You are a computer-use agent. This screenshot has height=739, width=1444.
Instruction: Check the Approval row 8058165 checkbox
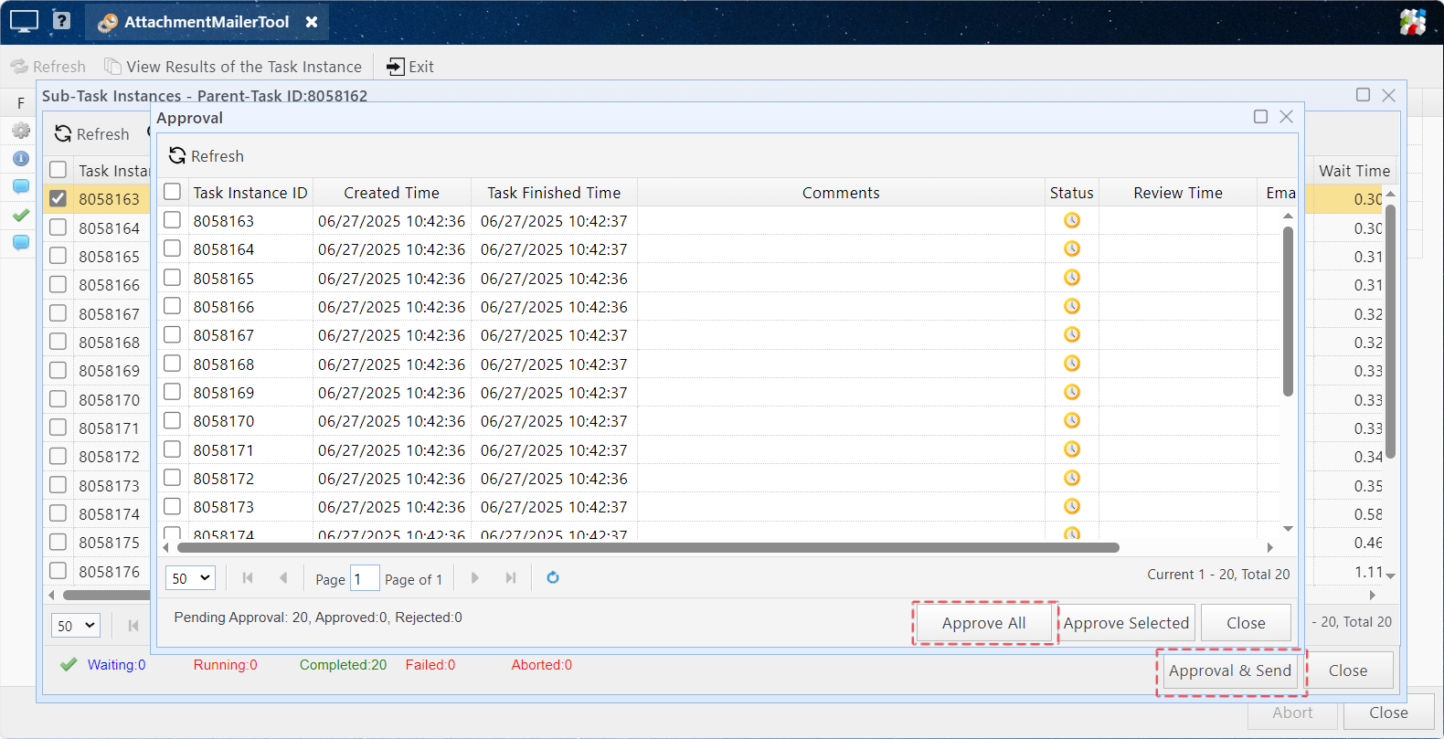pos(172,278)
